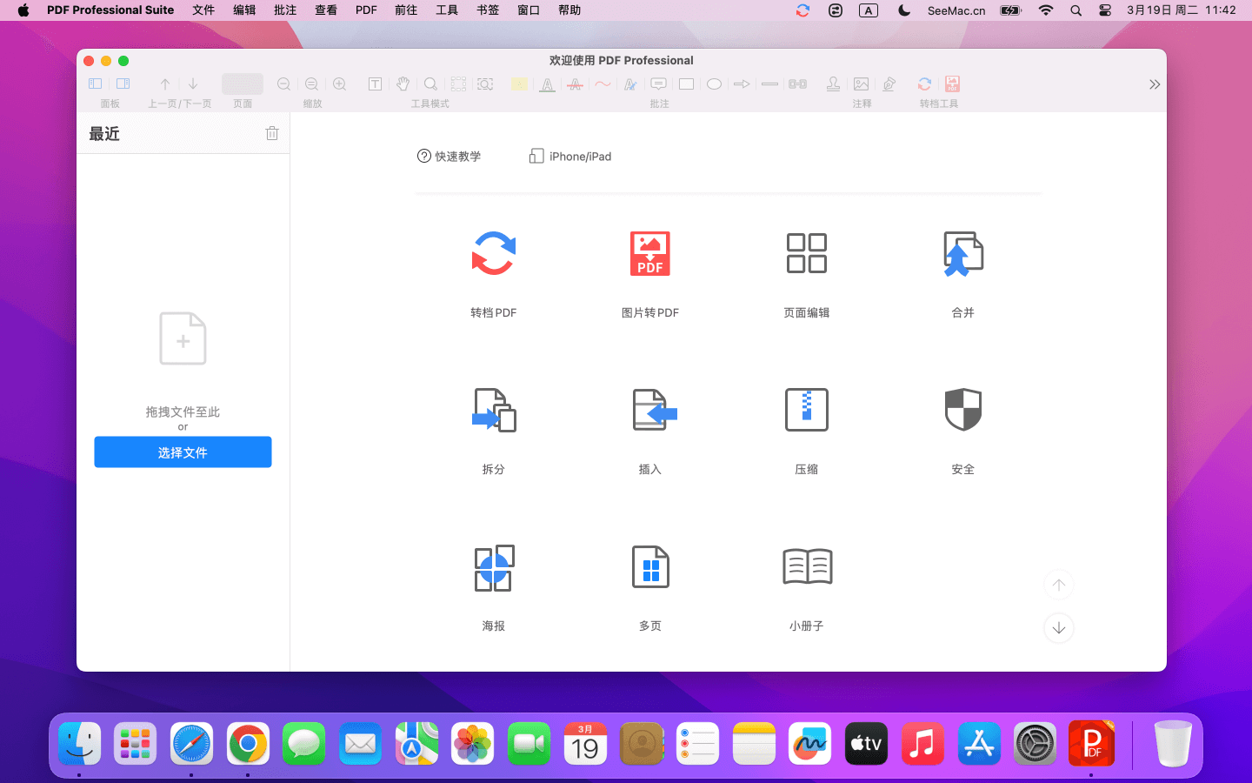The width and height of the screenshot is (1252, 783).
Task: Open the Poster (海报) tool
Action: 493,567
